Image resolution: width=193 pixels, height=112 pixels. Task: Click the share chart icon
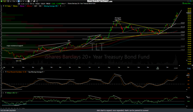(37, 1)
